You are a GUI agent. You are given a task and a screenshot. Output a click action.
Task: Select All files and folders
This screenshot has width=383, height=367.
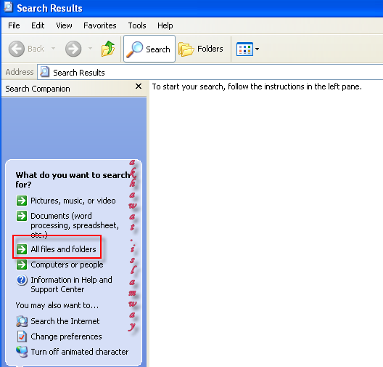pyautogui.click(x=63, y=249)
